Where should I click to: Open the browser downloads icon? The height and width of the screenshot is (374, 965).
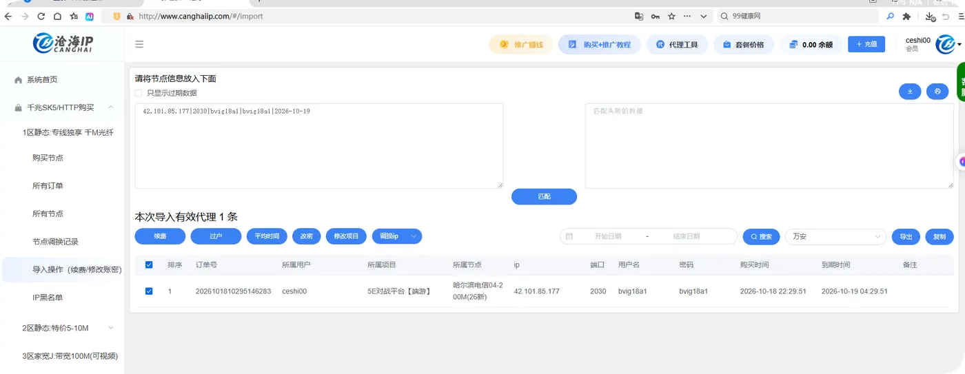931,16
